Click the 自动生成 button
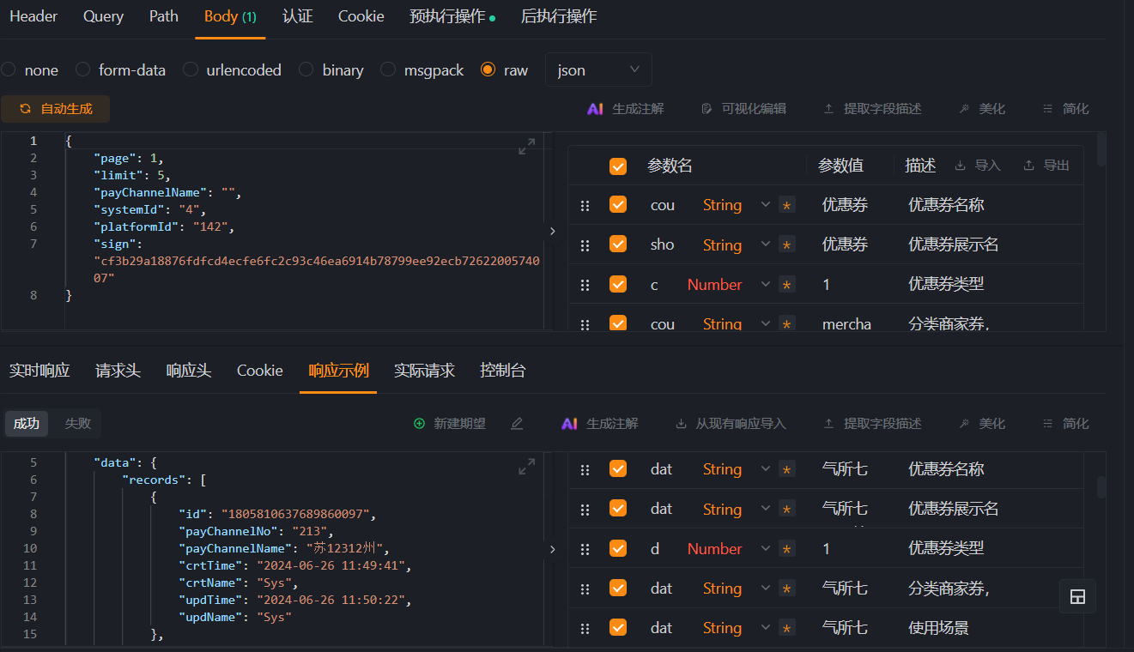The height and width of the screenshot is (652, 1134). tap(56, 109)
